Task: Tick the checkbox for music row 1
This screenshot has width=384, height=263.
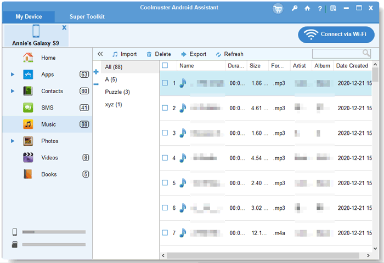Action: click(x=165, y=83)
